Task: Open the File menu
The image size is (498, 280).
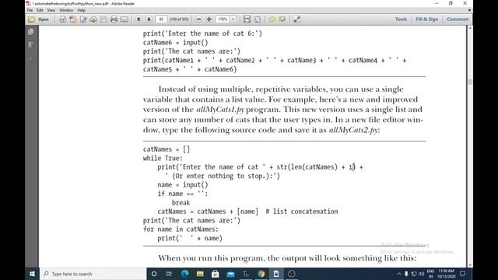Action: (30, 10)
